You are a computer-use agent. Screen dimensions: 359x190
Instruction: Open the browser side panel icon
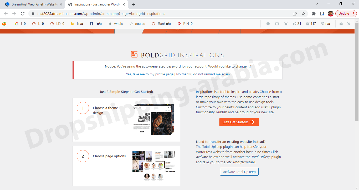click(322, 14)
